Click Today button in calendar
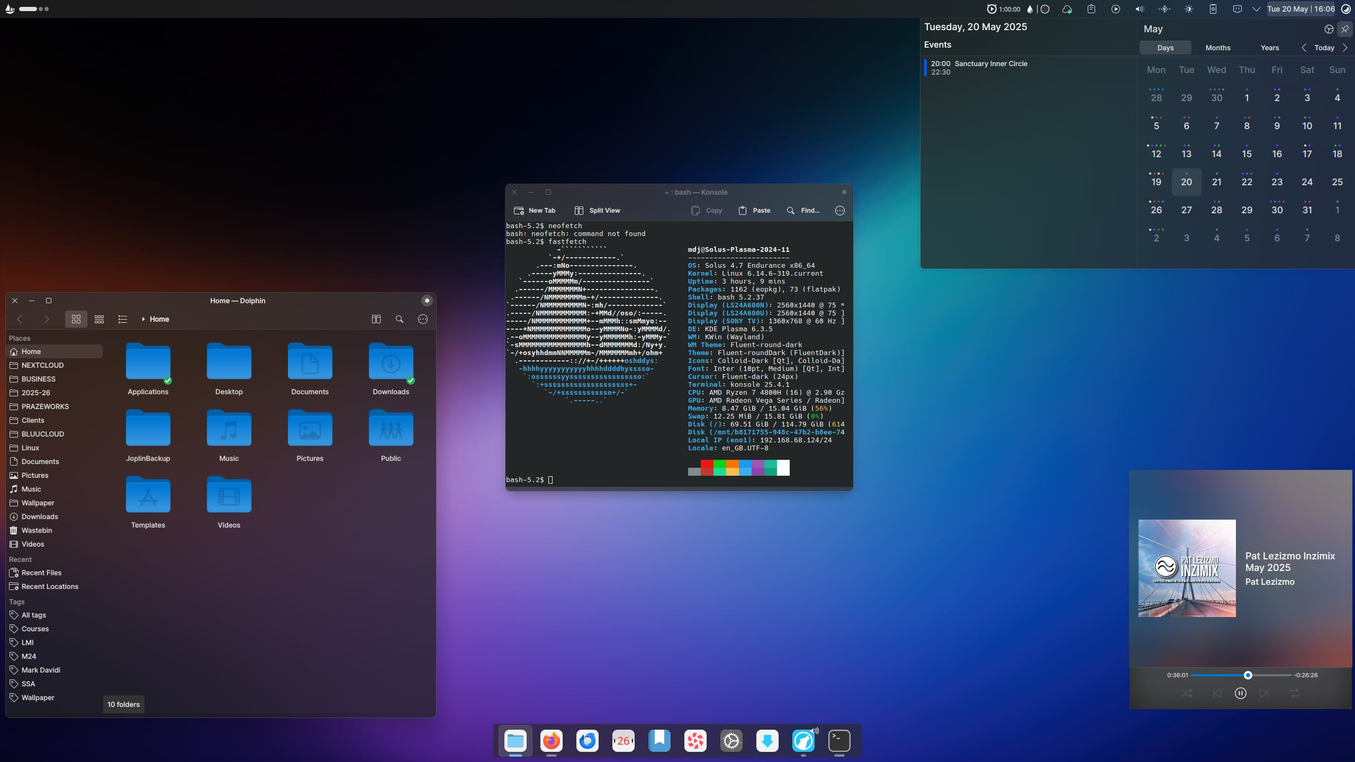 1324,48
